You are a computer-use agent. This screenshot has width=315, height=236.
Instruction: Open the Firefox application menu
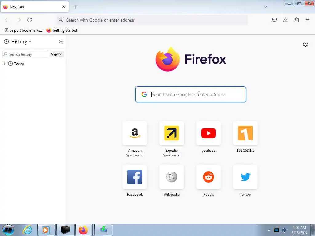tap(308, 20)
